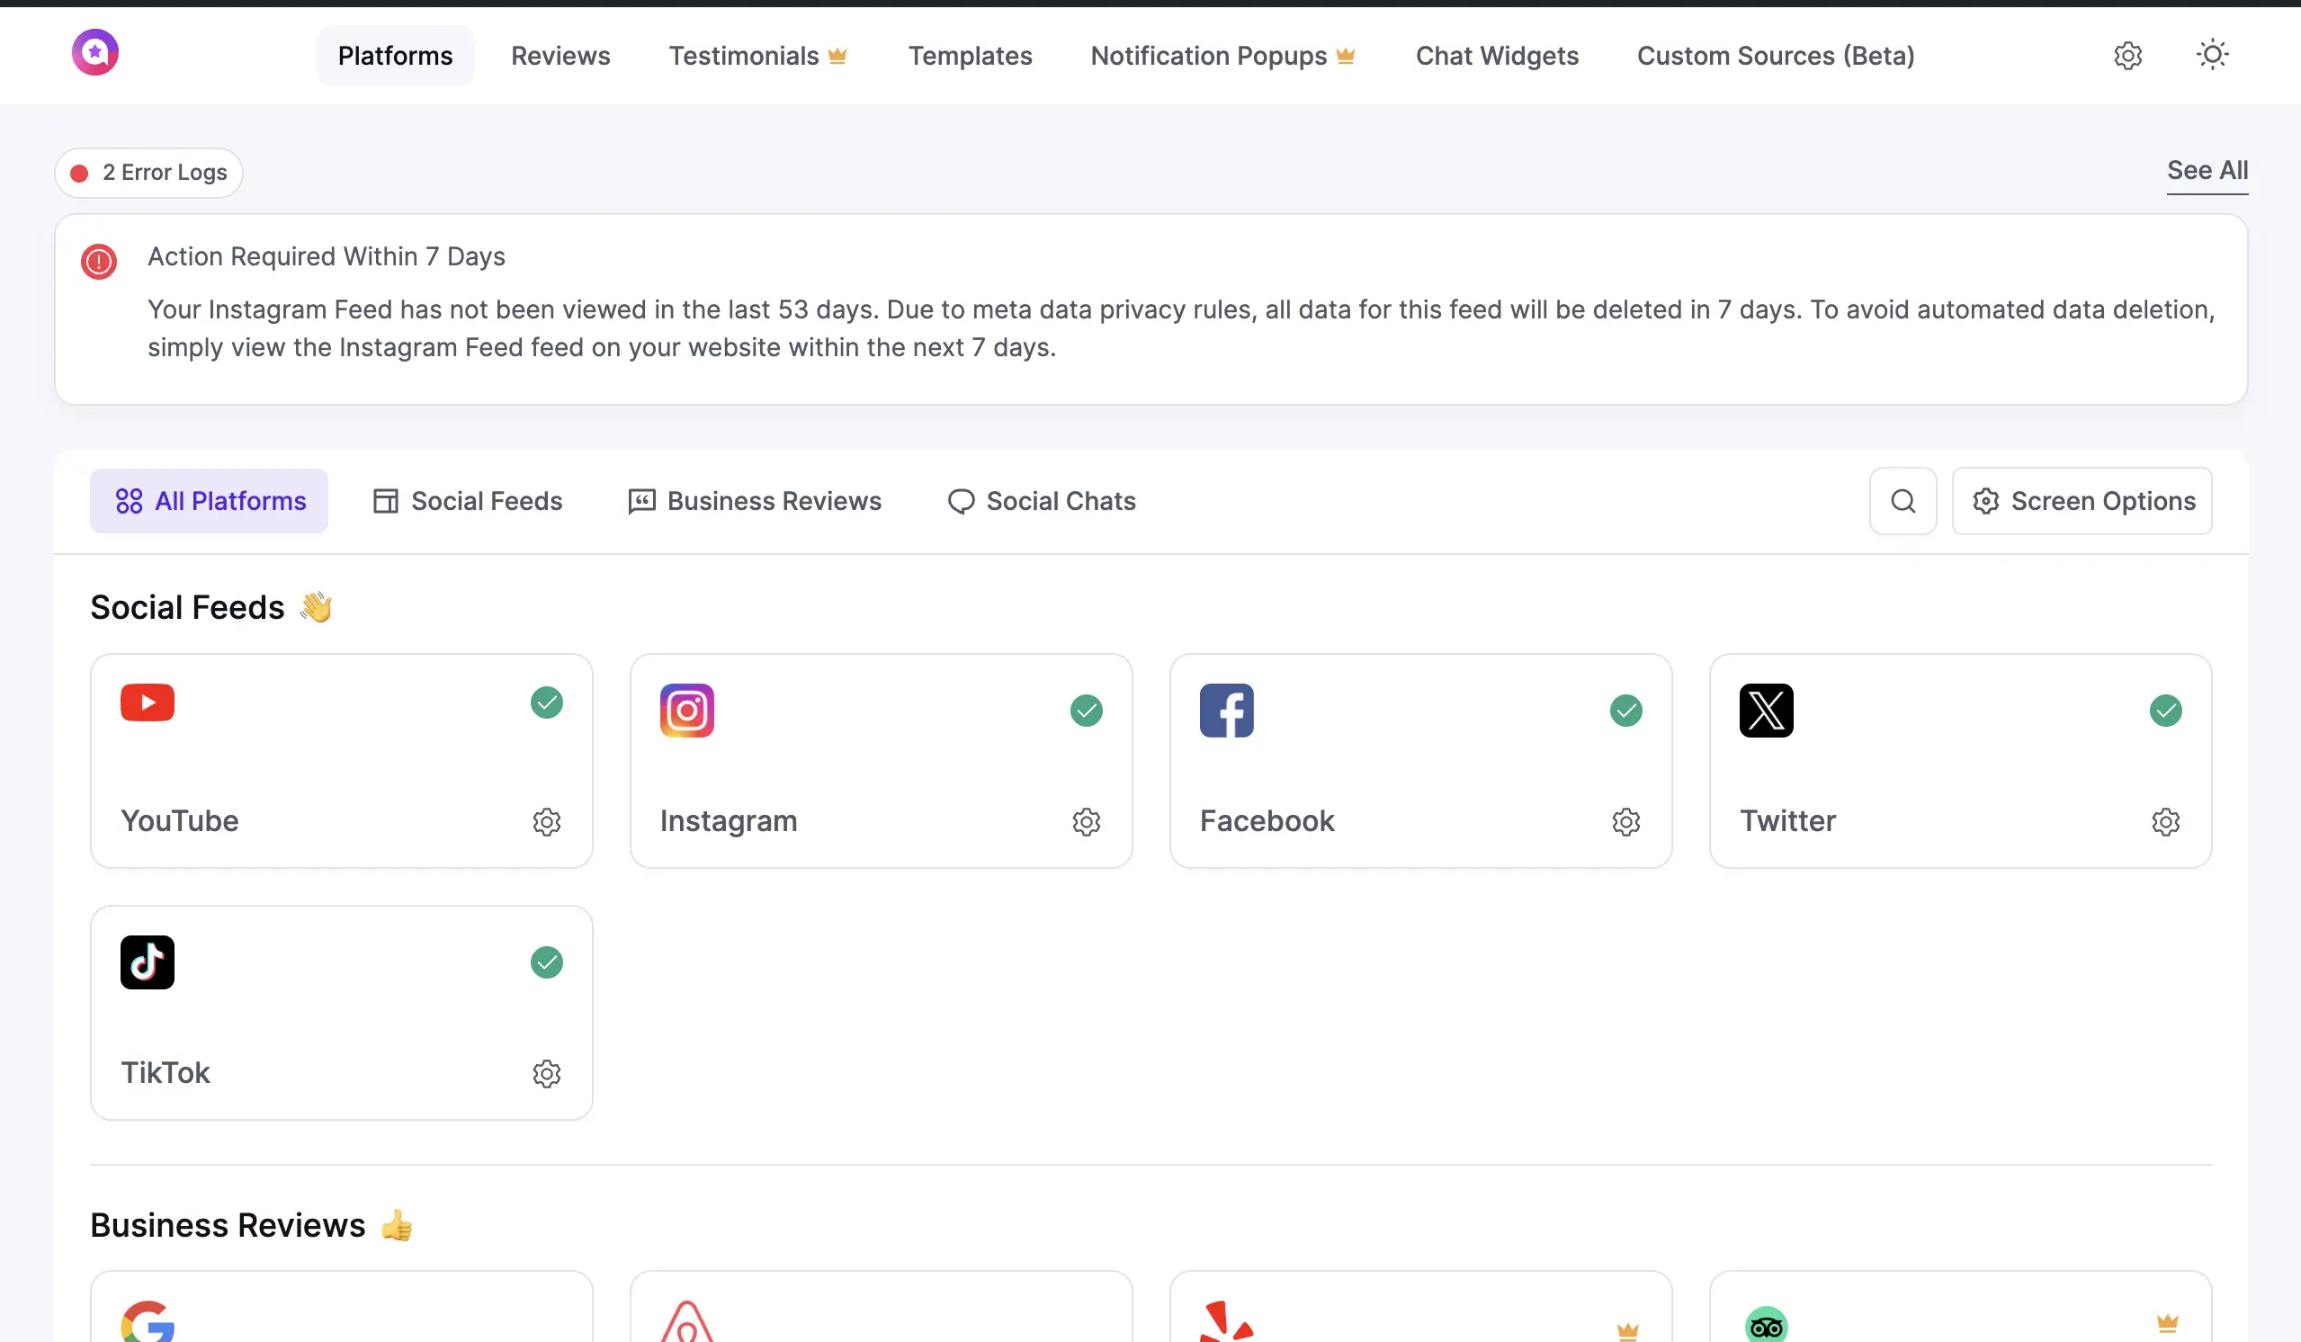Open the Facebook feed settings gear
Screen dimensions: 2301x1342
[1625, 820]
